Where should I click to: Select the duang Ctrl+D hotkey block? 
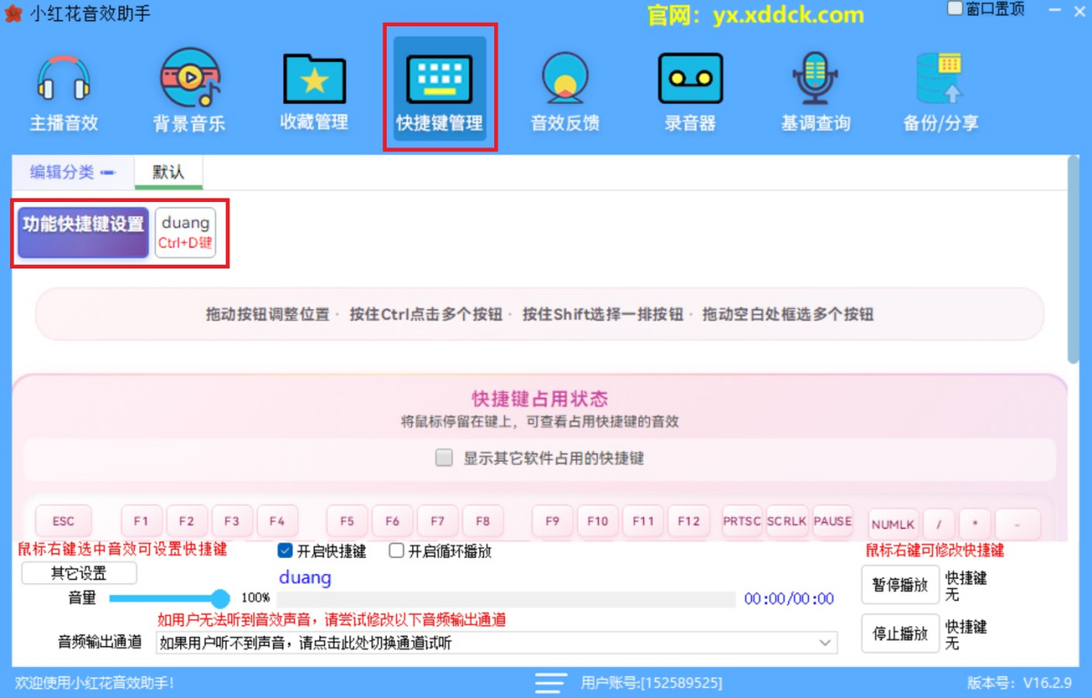(186, 232)
